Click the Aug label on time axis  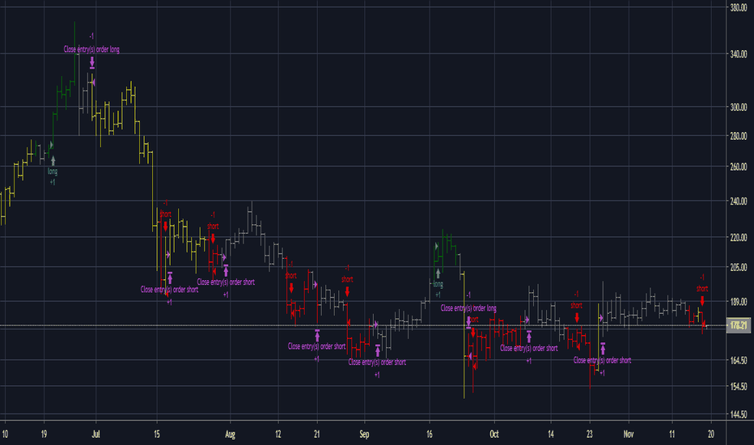pyautogui.click(x=231, y=434)
